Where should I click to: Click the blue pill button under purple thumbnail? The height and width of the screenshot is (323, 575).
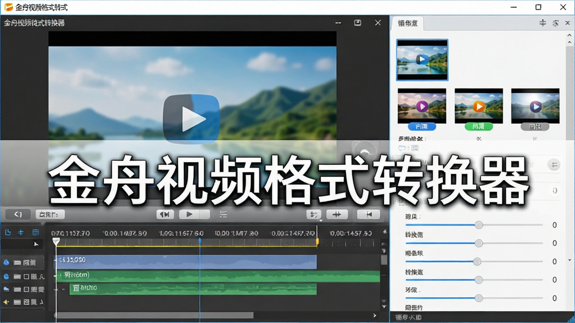pyautogui.click(x=422, y=126)
